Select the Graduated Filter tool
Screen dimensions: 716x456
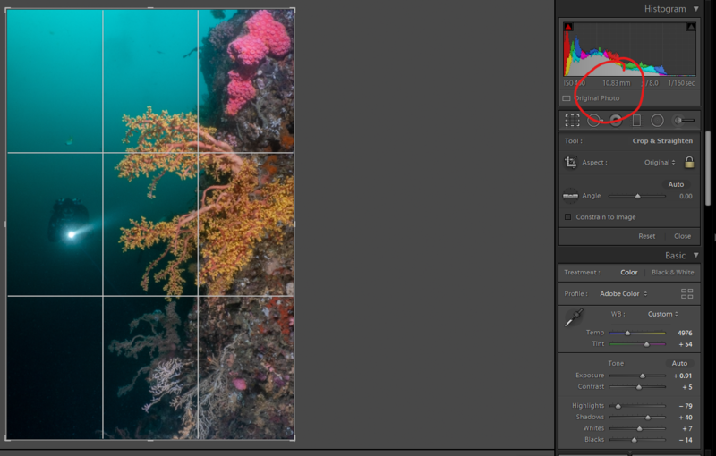[x=636, y=120]
